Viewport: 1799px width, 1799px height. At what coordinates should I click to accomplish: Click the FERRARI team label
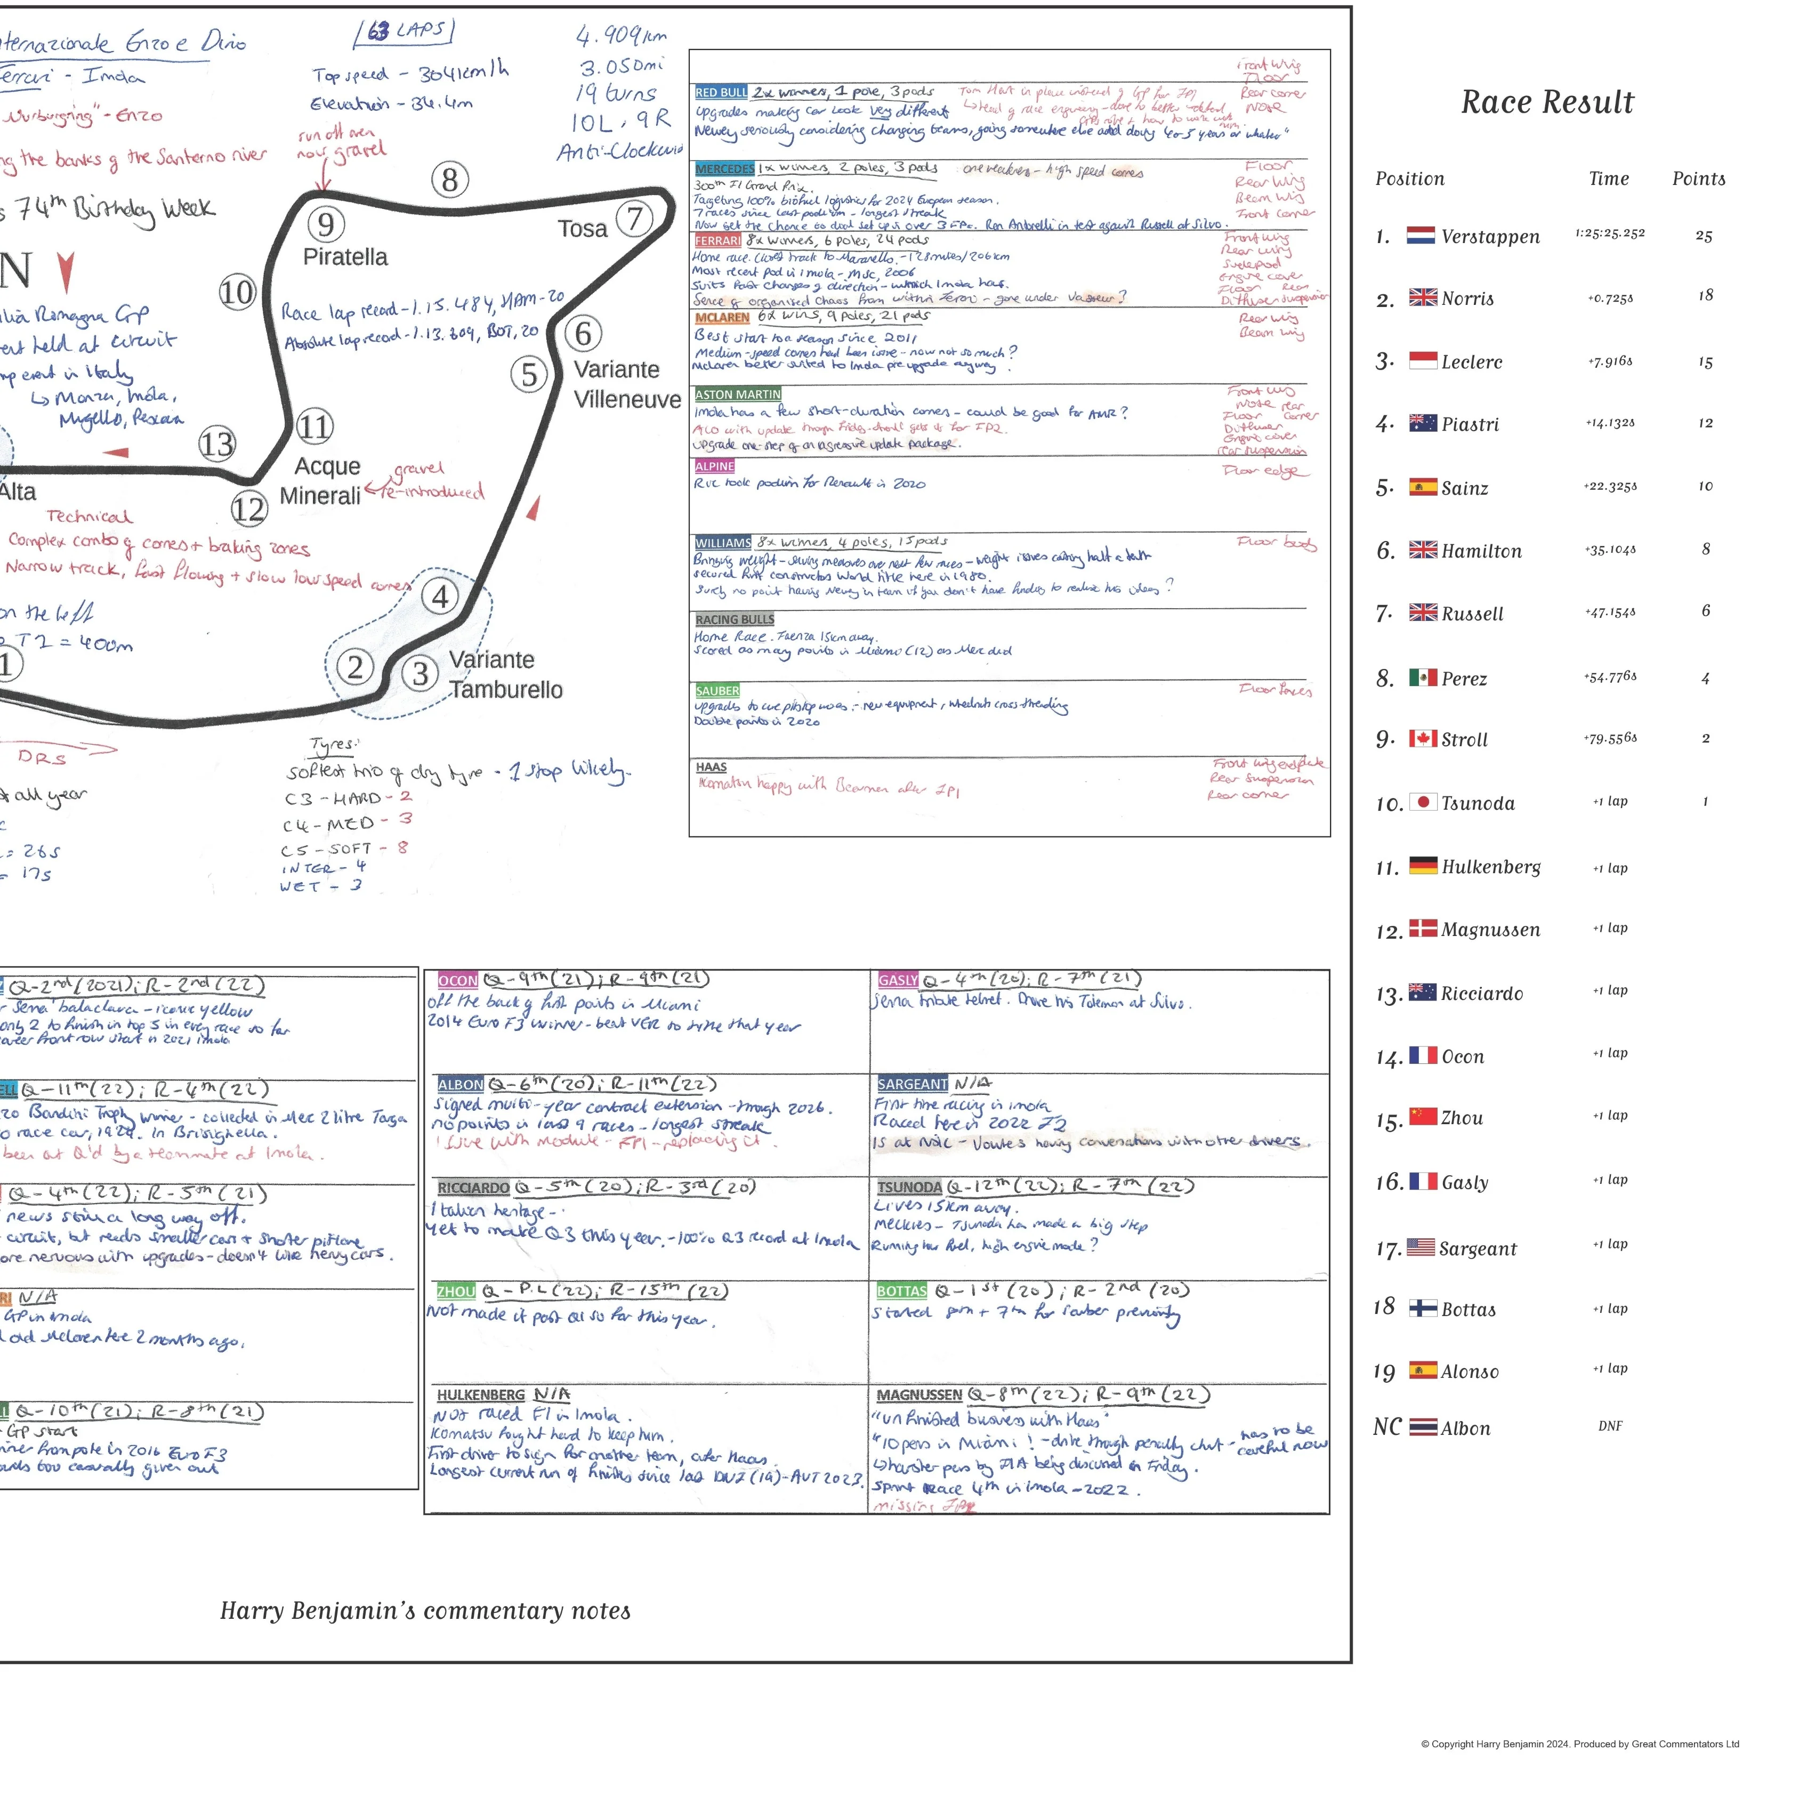pyautogui.click(x=718, y=240)
